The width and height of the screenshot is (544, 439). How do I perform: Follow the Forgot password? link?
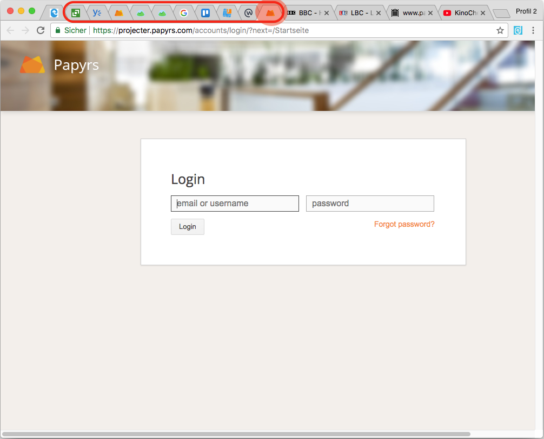[x=404, y=224]
